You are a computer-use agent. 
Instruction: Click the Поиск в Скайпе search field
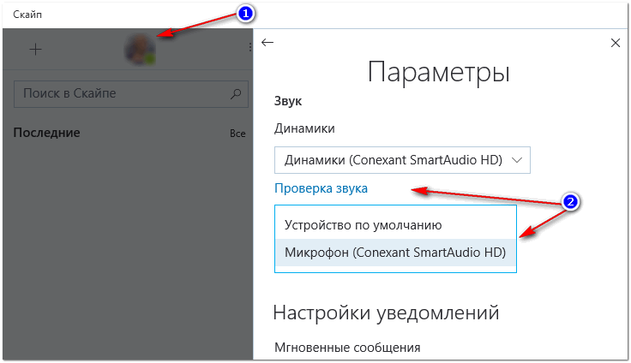click(131, 94)
